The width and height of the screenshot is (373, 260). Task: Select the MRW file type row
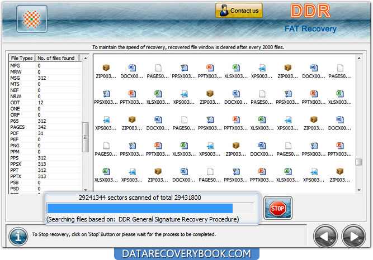pyautogui.click(x=45, y=72)
